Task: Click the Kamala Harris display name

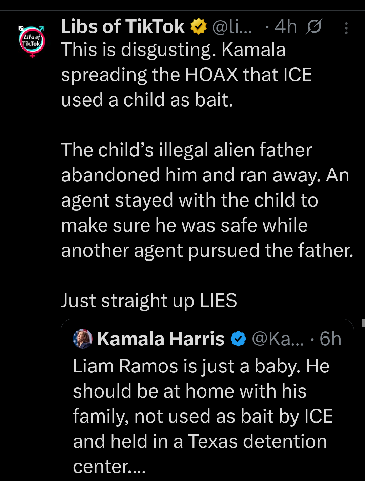Action: coord(161,339)
